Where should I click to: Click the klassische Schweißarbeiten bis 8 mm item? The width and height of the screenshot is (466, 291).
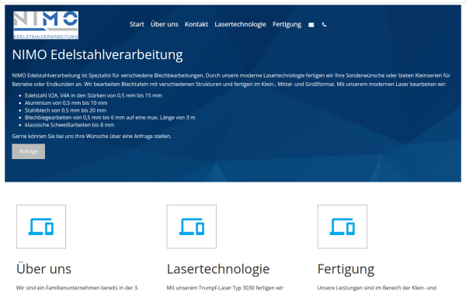coord(70,125)
